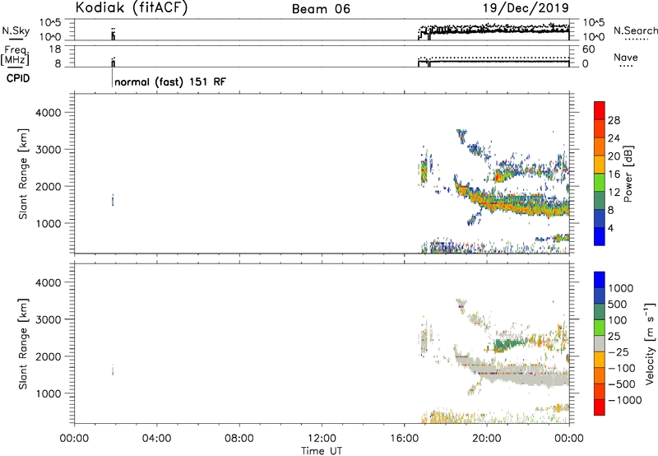
Task: Click the "04:00" time axis label
Action: tap(156, 439)
